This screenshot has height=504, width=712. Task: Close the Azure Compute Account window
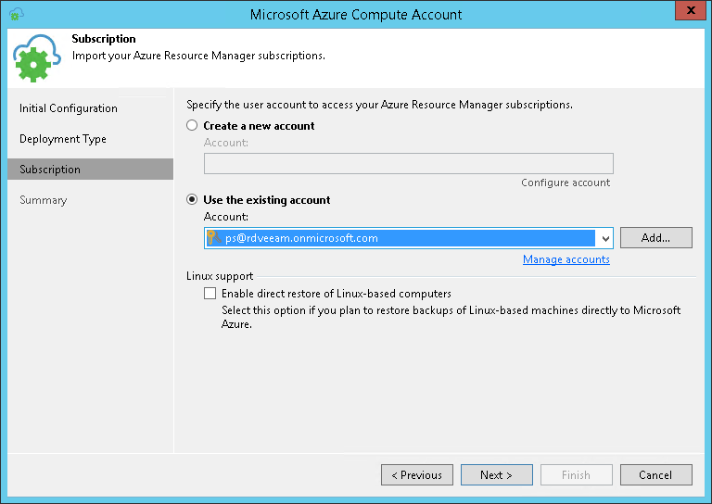[x=687, y=14]
